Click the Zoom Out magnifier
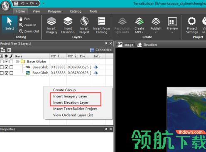The image size is (206, 152). (x=29, y=31)
